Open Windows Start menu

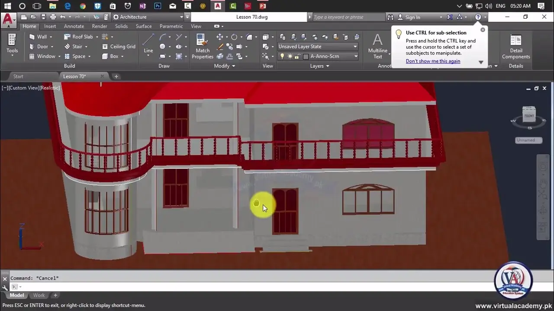pyautogui.click(x=7, y=6)
